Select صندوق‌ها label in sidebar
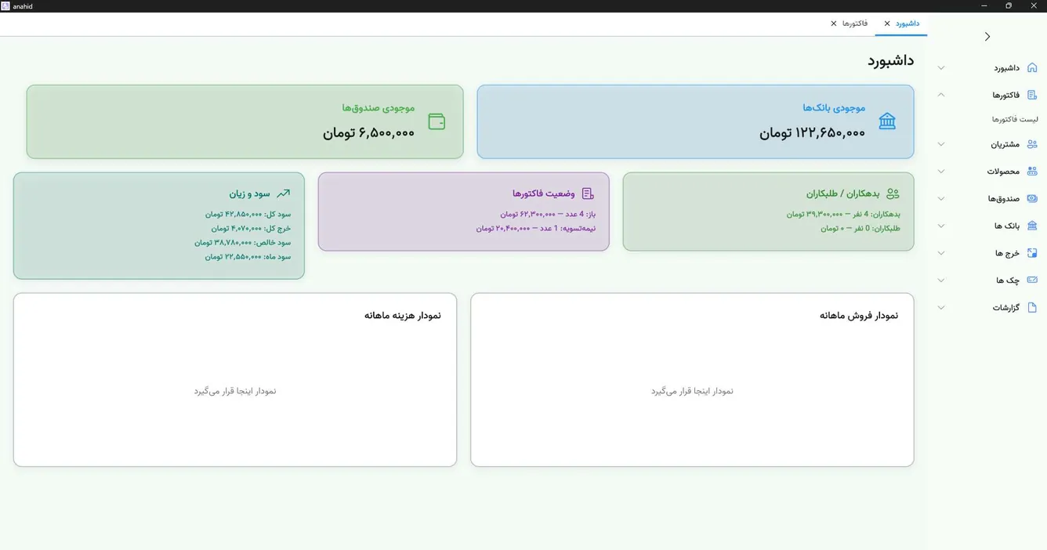1047x550 pixels. tap(1004, 199)
